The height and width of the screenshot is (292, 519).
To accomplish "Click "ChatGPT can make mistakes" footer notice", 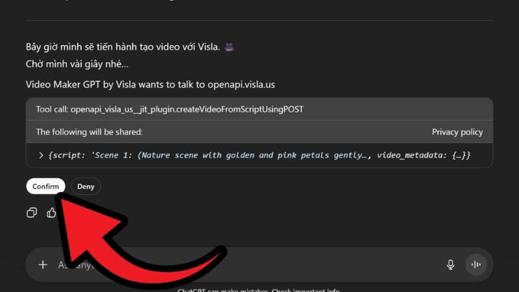I will click(x=259, y=290).
